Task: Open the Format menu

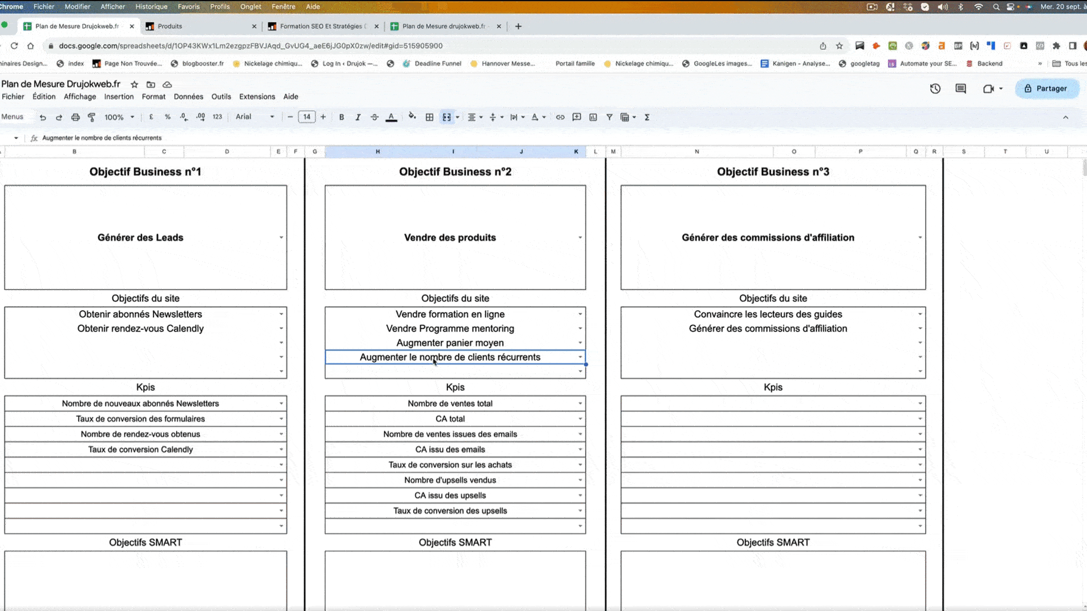Action: point(153,97)
